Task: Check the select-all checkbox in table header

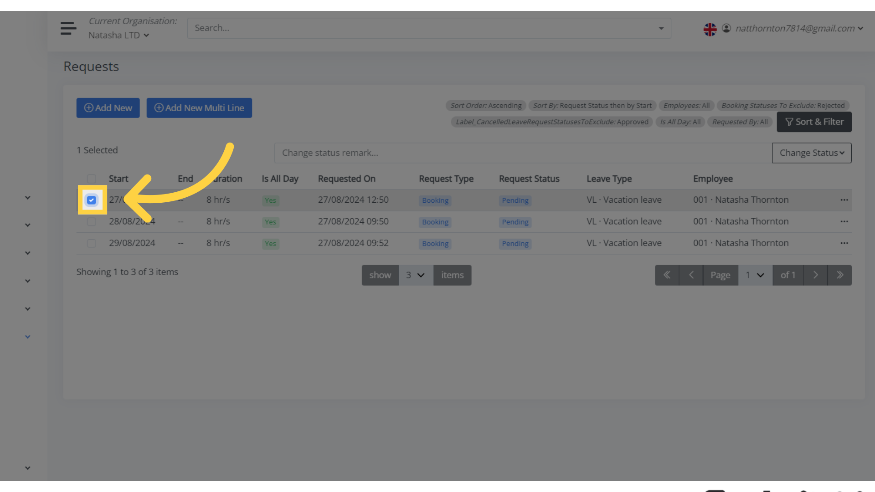Action: 91,179
